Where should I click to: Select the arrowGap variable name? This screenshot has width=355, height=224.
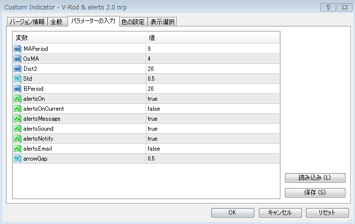[35, 159]
